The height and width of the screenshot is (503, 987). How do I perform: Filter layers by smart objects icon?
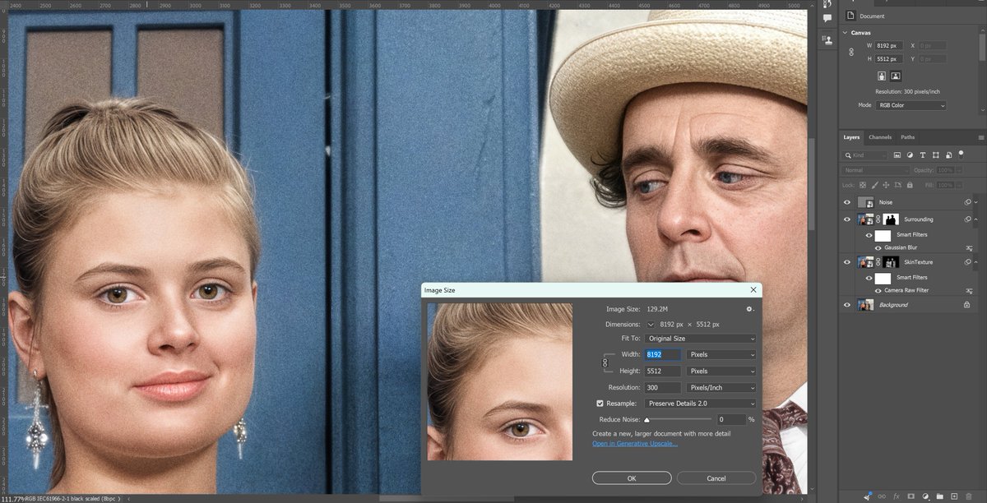pos(948,155)
